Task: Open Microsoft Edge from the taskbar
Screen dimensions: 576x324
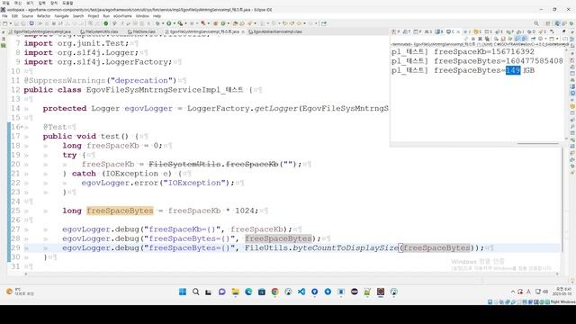Action: pyautogui.click(x=248, y=292)
